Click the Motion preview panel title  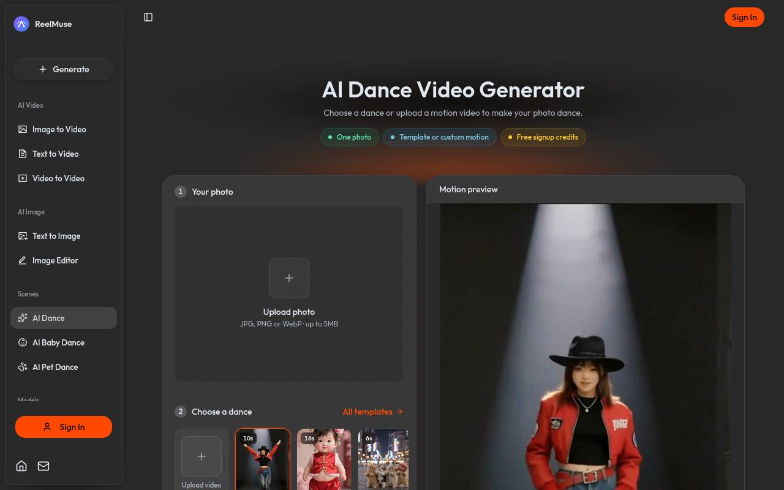coord(469,189)
